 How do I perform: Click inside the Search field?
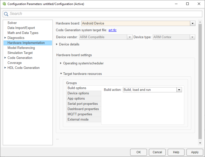105,14
